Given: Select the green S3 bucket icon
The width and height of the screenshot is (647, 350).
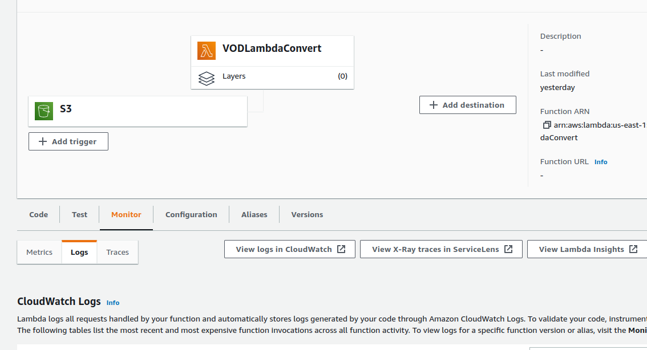Looking at the screenshot, I should (44, 111).
